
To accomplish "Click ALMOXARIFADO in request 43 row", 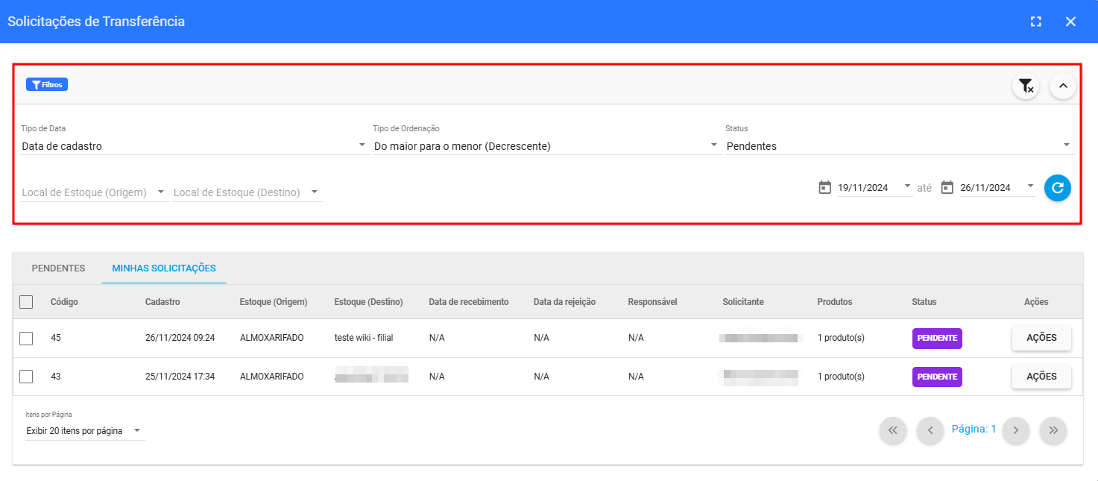I will coord(272,377).
